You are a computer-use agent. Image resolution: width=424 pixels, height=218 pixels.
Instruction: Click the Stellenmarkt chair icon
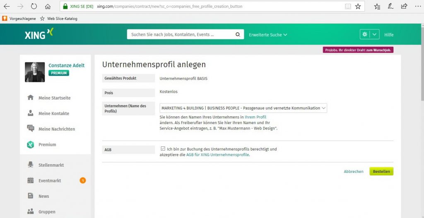coord(31,165)
